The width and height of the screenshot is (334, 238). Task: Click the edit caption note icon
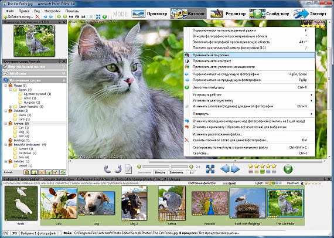click(128, 169)
